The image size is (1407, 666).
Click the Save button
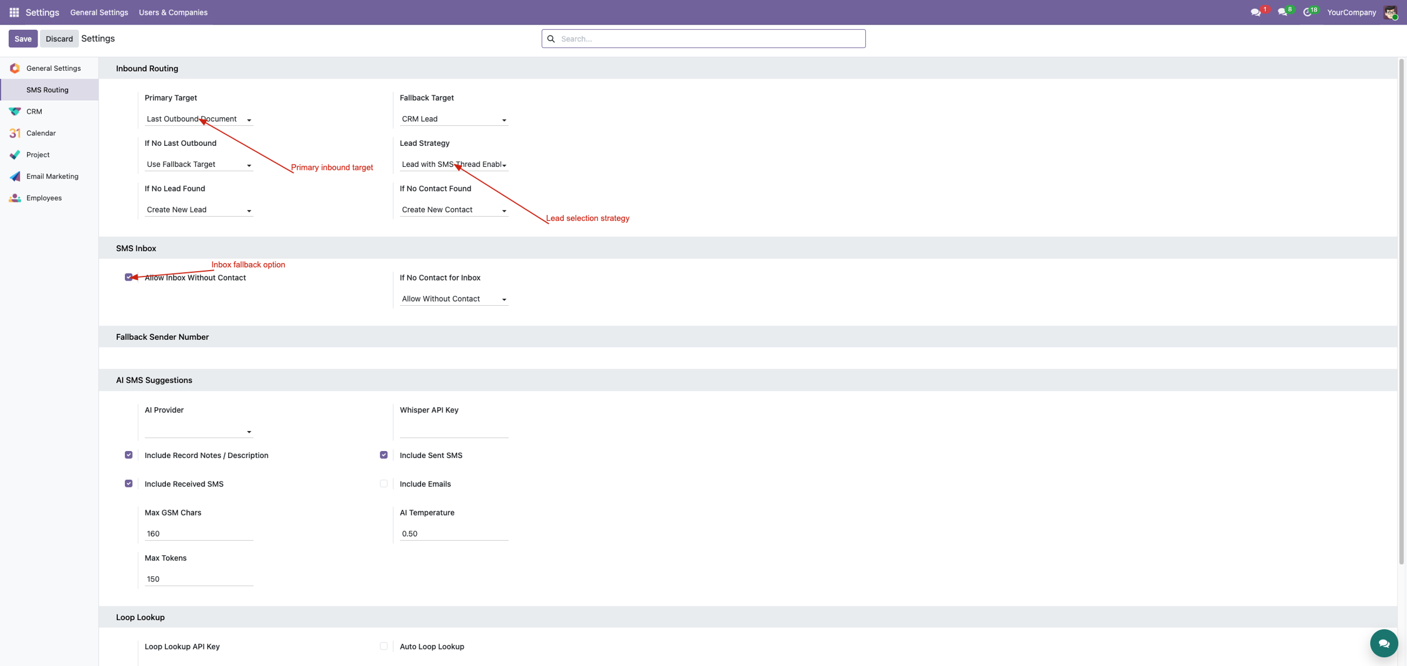tap(23, 39)
